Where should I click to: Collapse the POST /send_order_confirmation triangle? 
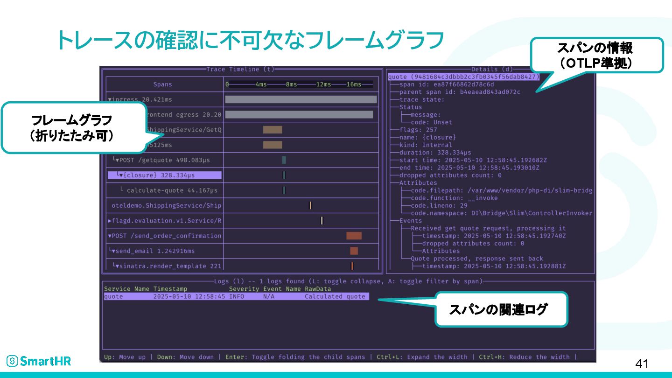click(x=110, y=236)
